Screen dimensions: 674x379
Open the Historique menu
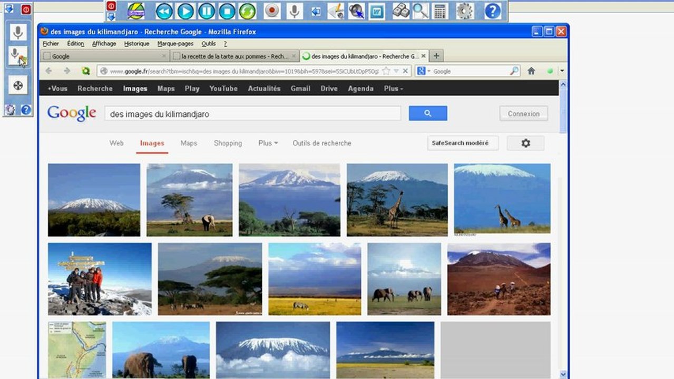click(136, 44)
